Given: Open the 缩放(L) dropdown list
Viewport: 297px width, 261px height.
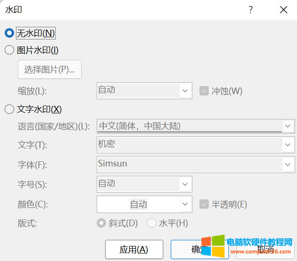Looking at the screenshot, I should coord(186,91).
